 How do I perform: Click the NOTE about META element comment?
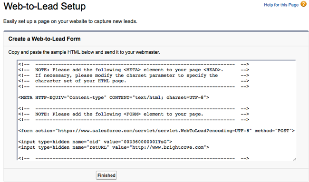(x=134, y=70)
